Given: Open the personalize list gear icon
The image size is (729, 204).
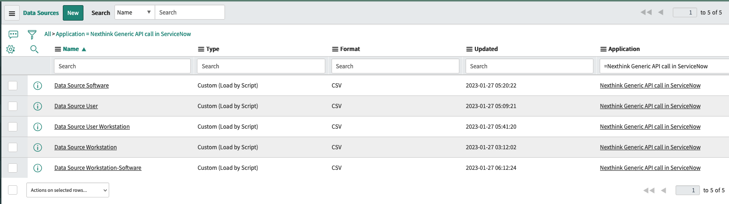Looking at the screenshot, I should pyautogui.click(x=11, y=49).
